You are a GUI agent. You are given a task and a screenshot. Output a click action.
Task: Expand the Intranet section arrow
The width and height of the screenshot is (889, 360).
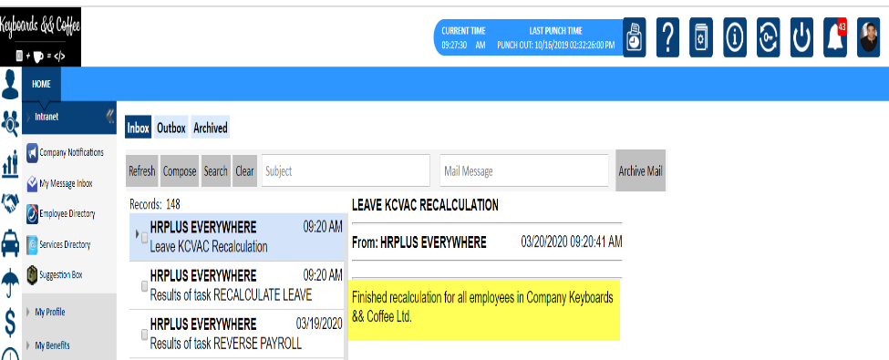[x=28, y=118]
